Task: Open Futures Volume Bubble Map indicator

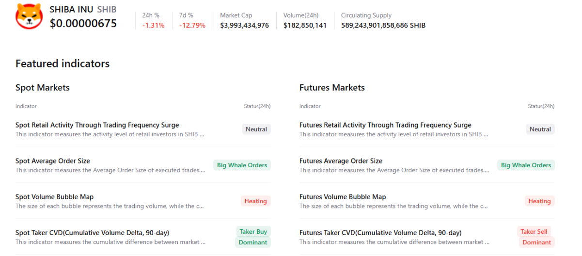Action: [x=343, y=197]
